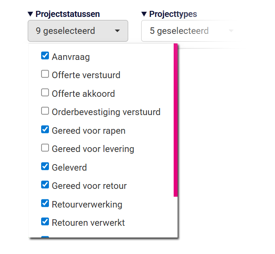The image size is (275, 254).
Task: Collapse the Projectstatussen section triangle
Action: point(30,14)
